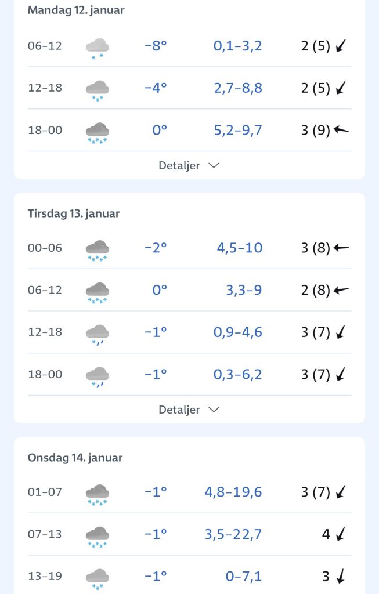Screen dimensions: 379x594
Task: Click the −8° temperature on Mandag
Action: (156, 46)
